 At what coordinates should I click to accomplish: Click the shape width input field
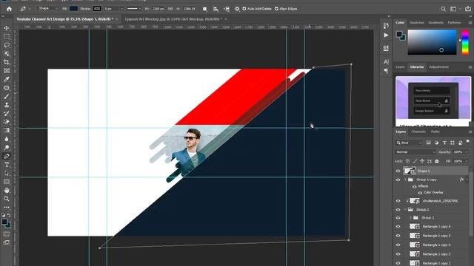click(158, 9)
